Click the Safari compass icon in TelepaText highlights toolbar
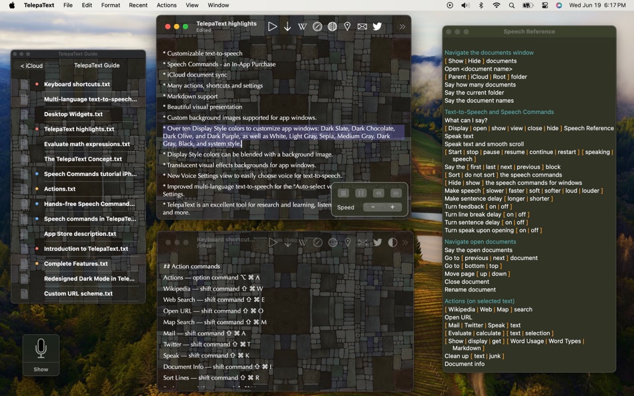634x396 pixels. click(318, 27)
